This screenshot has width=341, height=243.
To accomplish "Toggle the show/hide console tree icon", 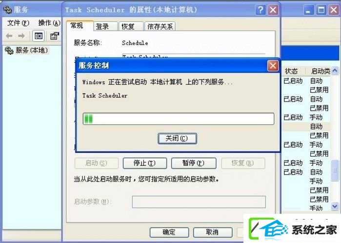I will tap(39, 36).
